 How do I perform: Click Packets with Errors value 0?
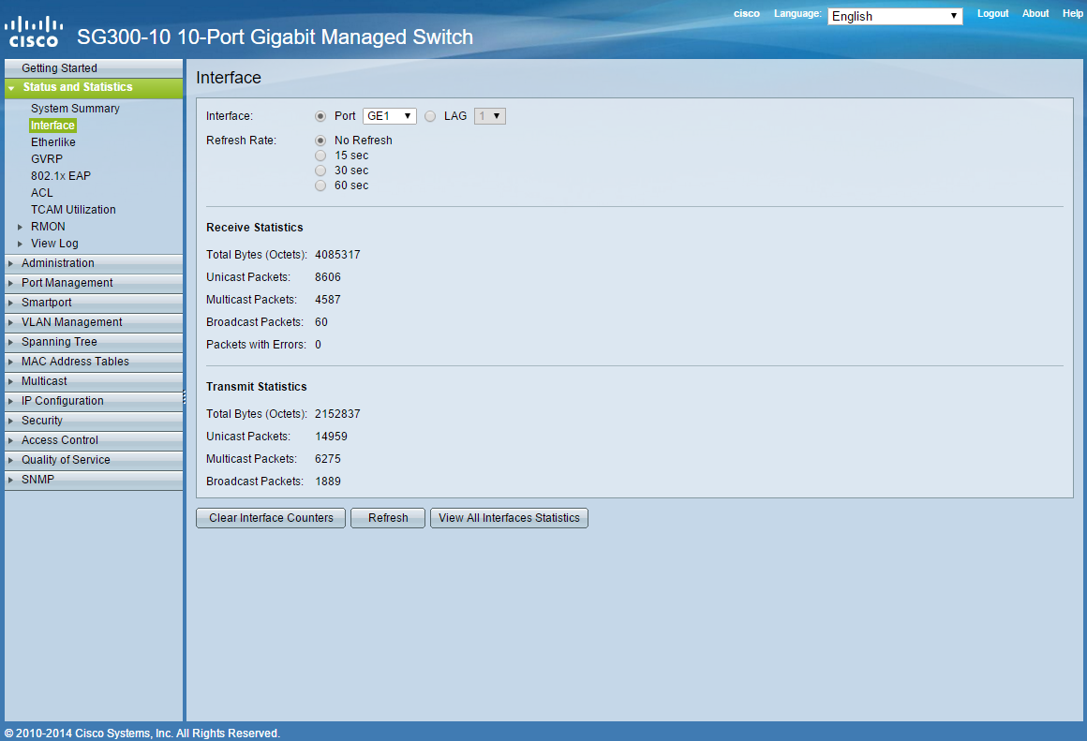point(319,345)
